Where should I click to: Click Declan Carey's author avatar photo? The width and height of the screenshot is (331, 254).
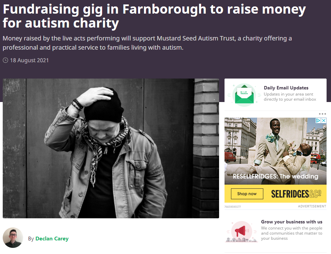(13, 238)
